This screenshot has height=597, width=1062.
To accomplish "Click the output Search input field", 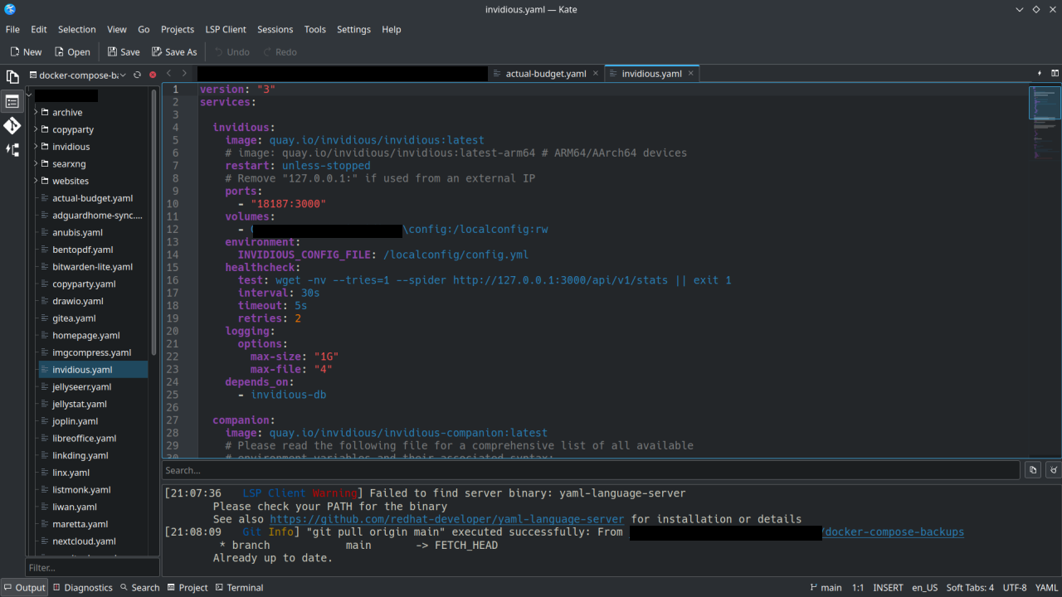I will pyautogui.click(x=589, y=470).
